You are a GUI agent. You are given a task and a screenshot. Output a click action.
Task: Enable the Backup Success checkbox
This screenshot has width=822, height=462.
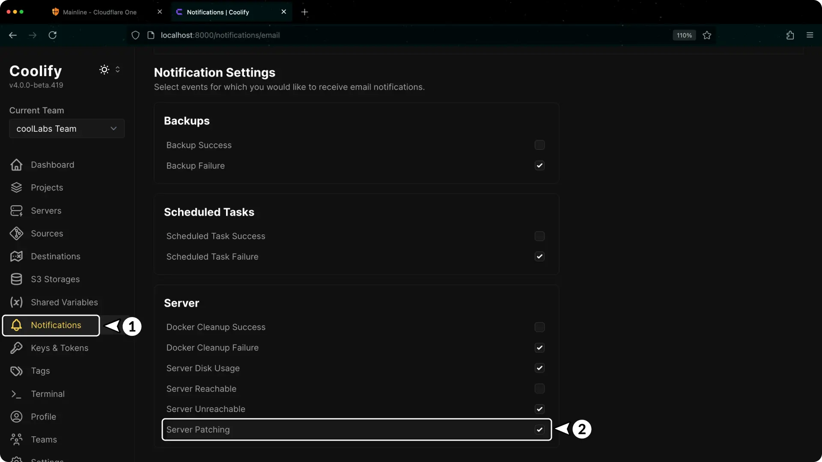coord(539,145)
